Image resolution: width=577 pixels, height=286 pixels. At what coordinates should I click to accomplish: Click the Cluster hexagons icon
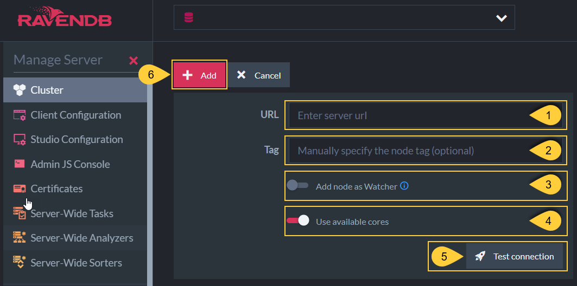(x=20, y=90)
